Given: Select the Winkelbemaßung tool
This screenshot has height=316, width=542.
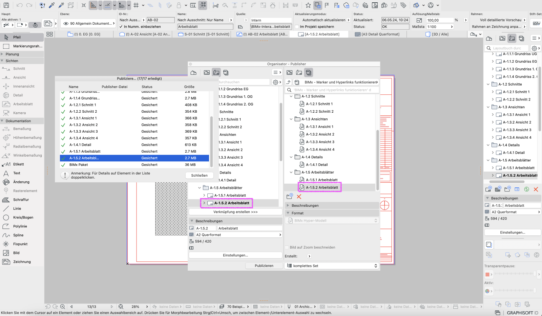Looking at the screenshot, I should 22,155.
